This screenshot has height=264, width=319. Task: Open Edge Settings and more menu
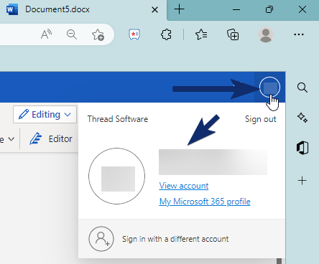pyautogui.click(x=299, y=34)
